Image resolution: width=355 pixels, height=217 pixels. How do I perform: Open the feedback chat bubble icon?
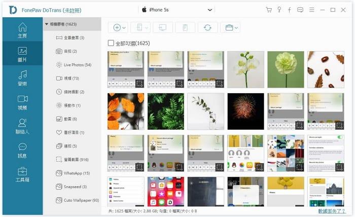(300, 10)
